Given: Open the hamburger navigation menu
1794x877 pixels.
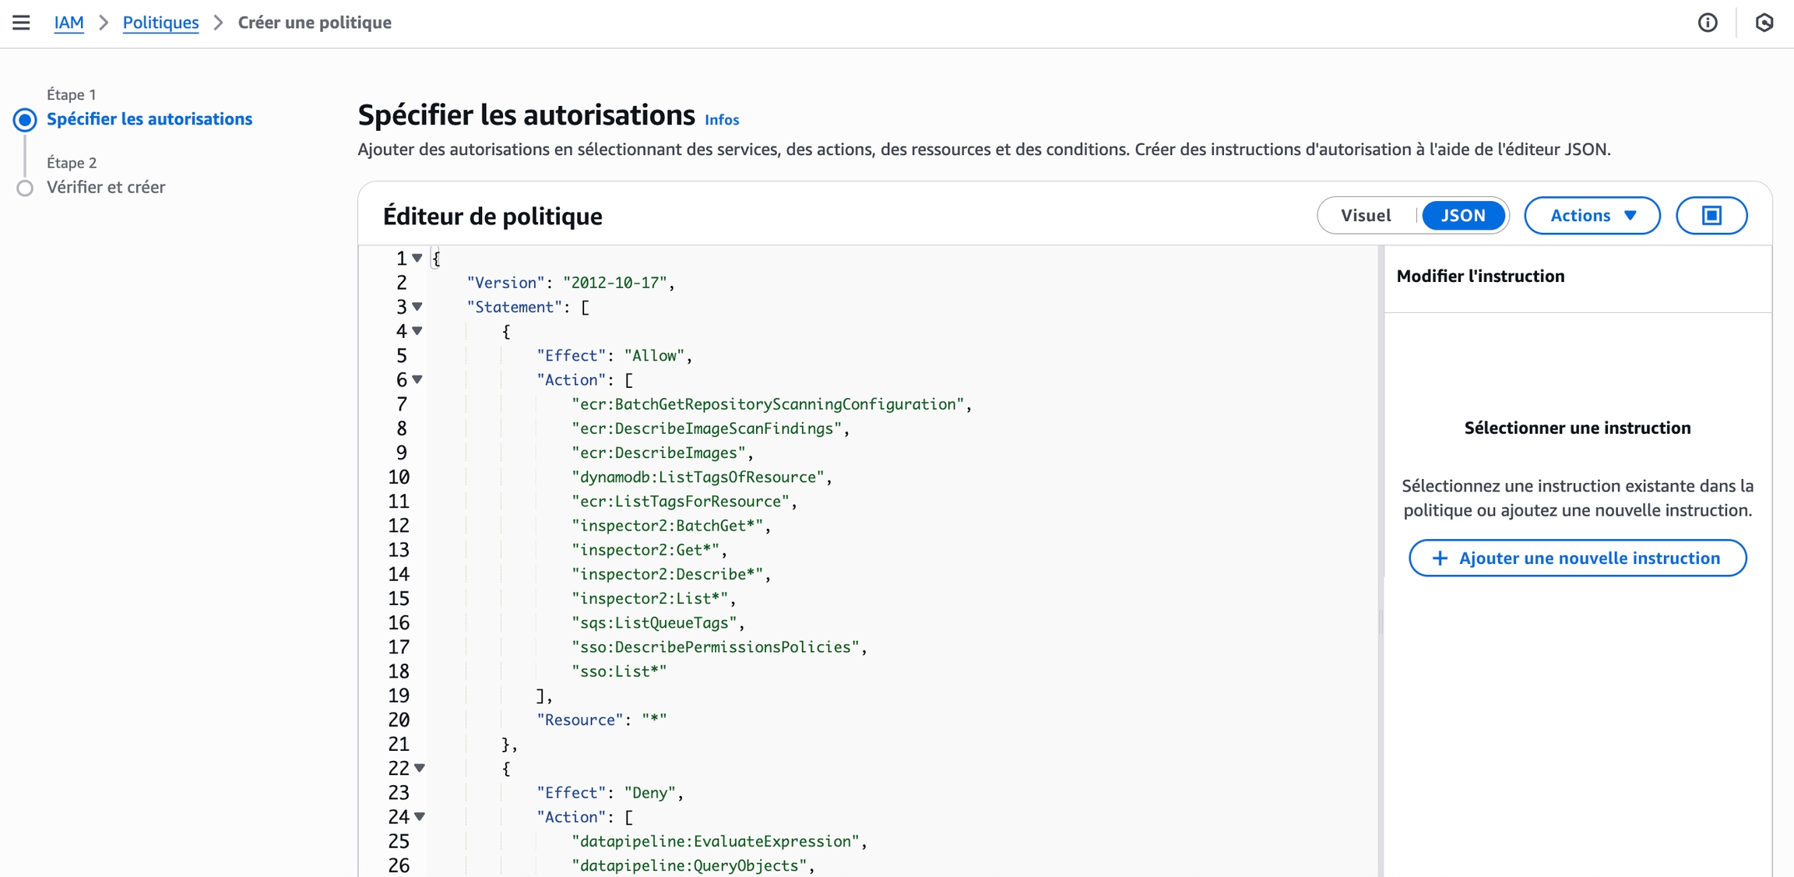Looking at the screenshot, I should pyautogui.click(x=21, y=23).
